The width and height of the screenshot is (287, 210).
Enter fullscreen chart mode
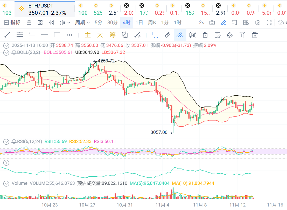tap(269, 22)
